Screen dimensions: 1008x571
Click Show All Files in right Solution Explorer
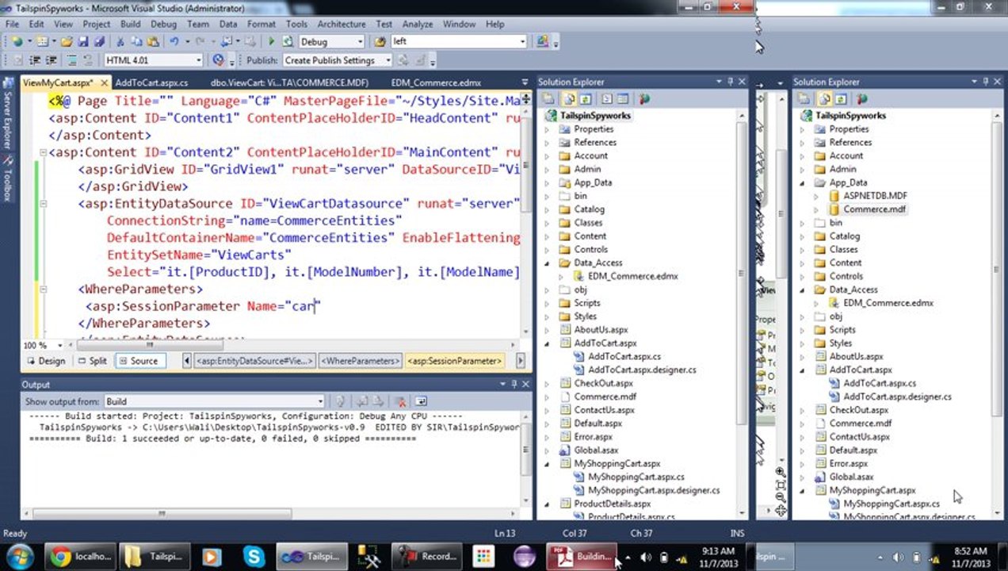825,99
